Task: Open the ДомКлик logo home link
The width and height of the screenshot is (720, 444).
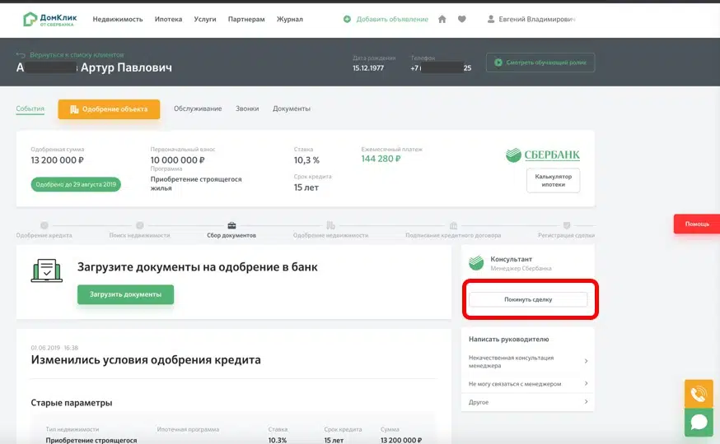Action: [x=49, y=19]
